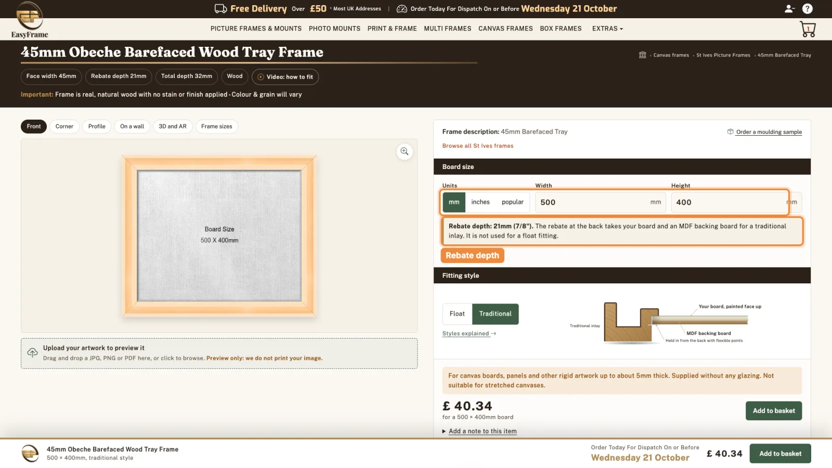Screen dimensions: 832x468
Task: Open Styles explained link
Action: click(469, 334)
